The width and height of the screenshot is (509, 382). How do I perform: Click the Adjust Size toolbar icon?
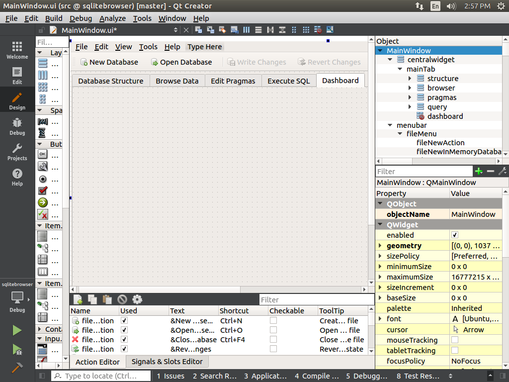[x=330, y=30]
